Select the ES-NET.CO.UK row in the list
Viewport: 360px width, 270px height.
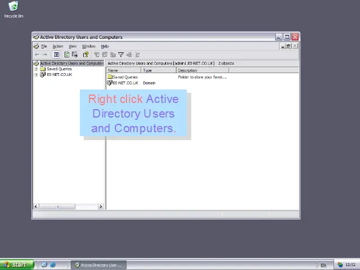[x=123, y=83]
